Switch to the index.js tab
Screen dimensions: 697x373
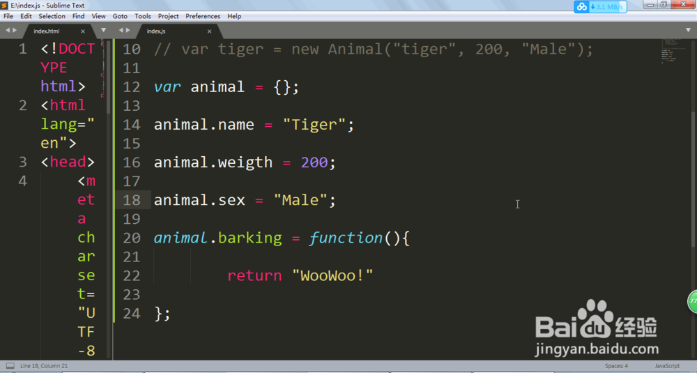point(156,31)
